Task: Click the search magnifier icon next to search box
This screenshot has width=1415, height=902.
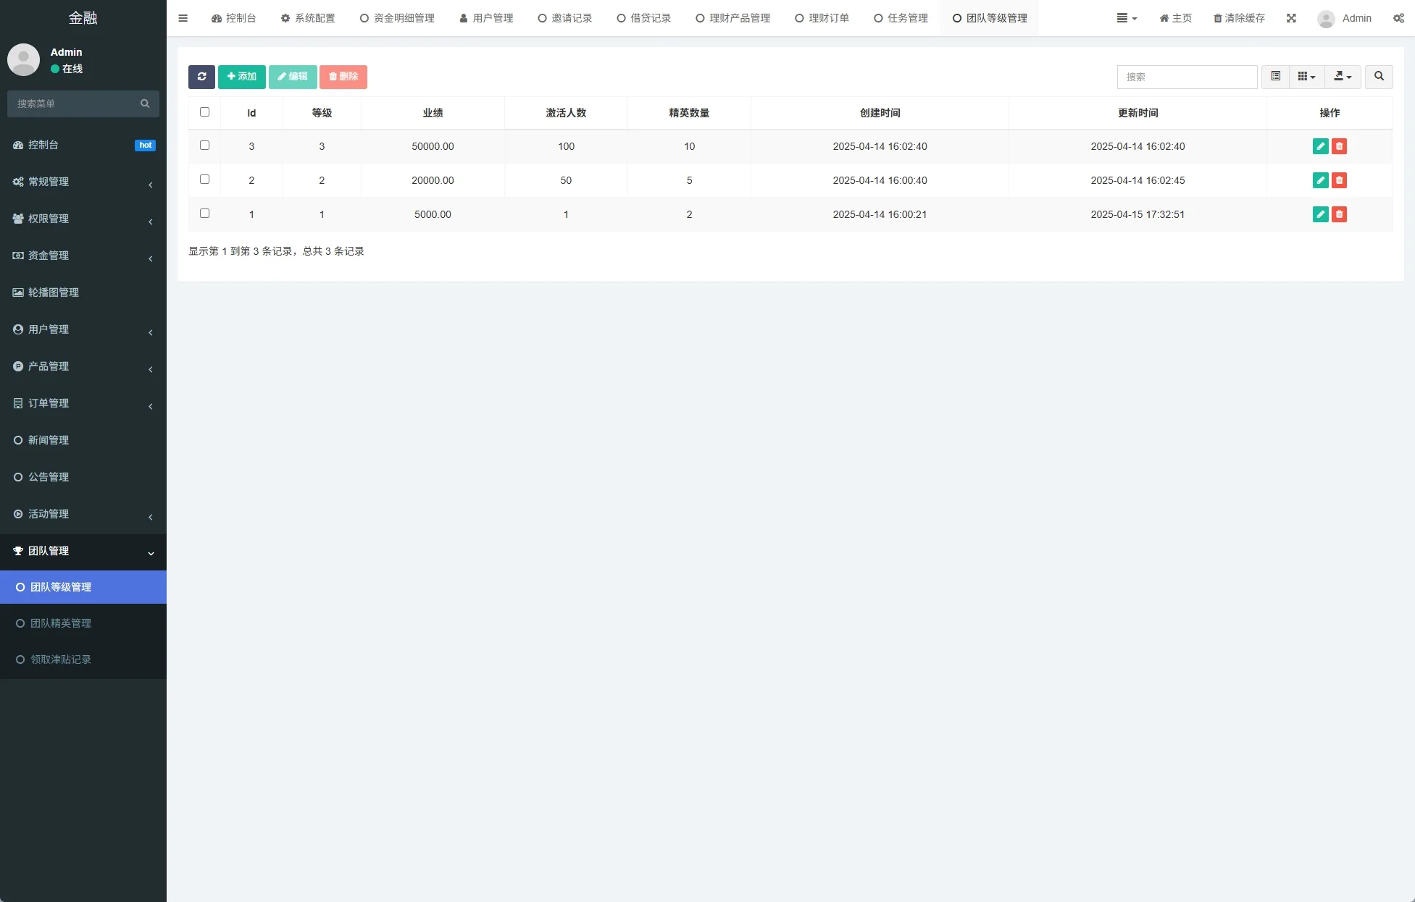Action: click(x=1379, y=77)
